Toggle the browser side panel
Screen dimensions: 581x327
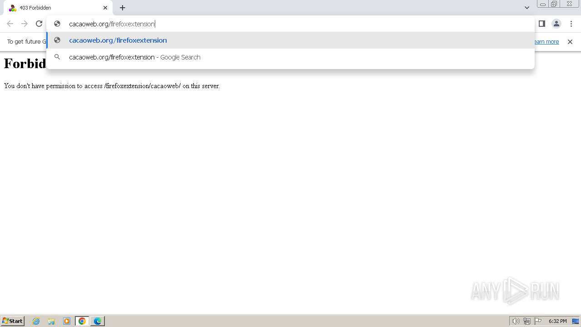coord(542,24)
